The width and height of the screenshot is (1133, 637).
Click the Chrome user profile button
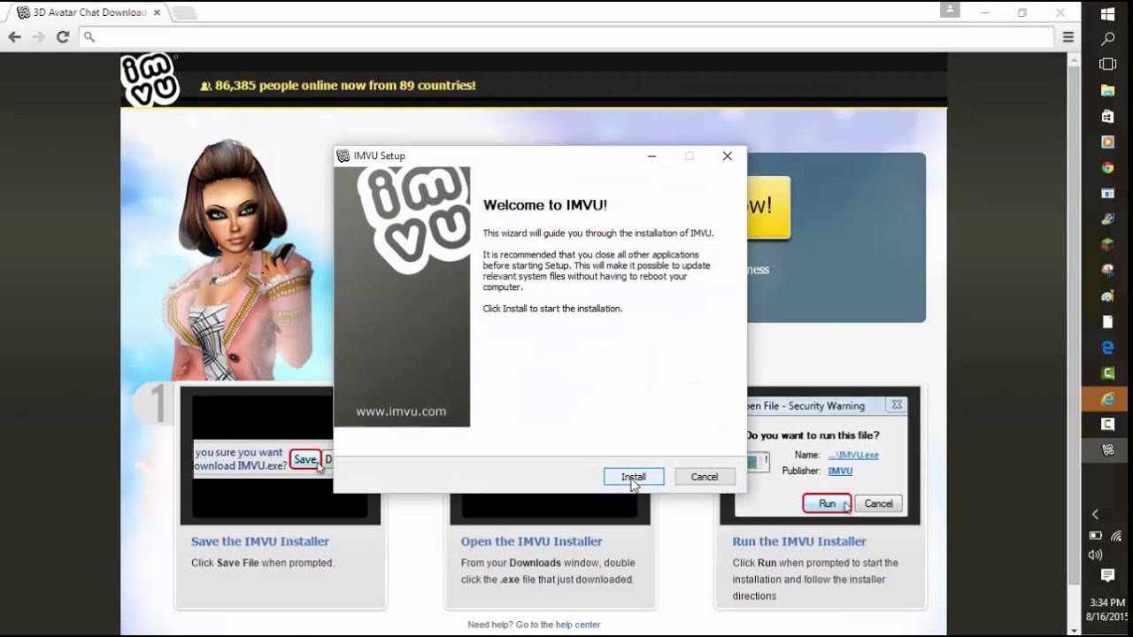tap(949, 10)
